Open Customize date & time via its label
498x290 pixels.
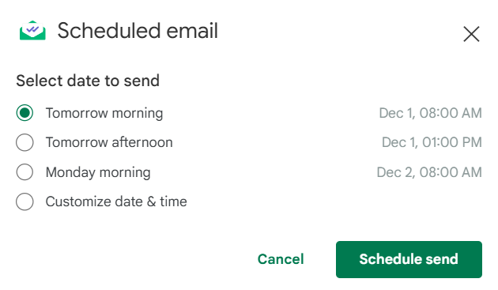[x=116, y=201]
